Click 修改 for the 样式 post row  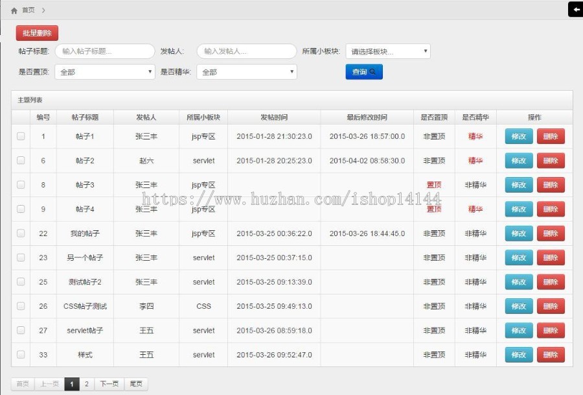[518, 355]
